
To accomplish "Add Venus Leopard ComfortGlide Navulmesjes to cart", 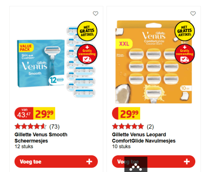I will coord(153,161).
